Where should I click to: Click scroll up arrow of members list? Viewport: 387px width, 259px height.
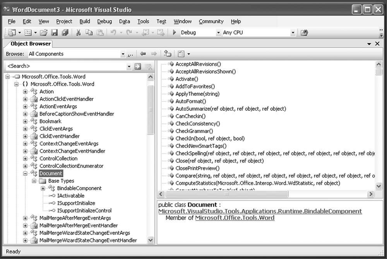pyautogui.click(x=378, y=65)
